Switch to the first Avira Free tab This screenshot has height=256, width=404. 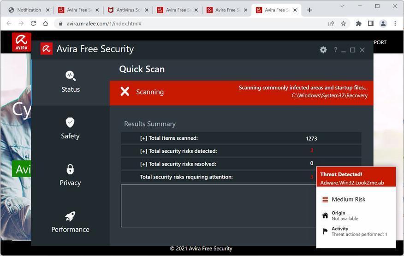click(x=79, y=10)
